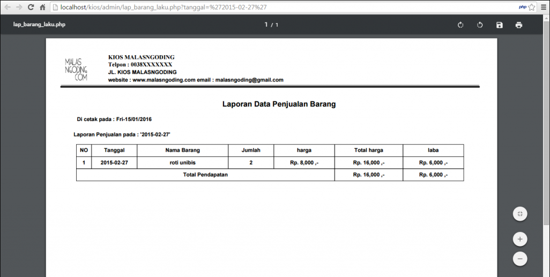This screenshot has height=277, width=550.
Task: Click row number 1 cell
Action: [x=84, y=163]
